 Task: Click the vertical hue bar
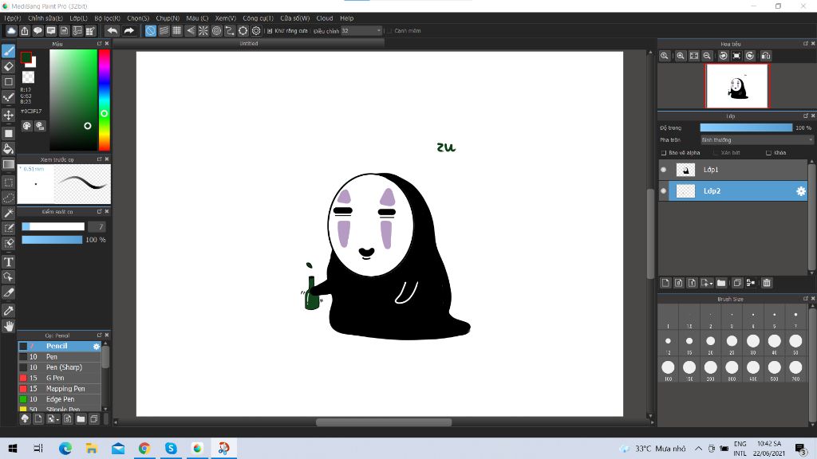105,100
